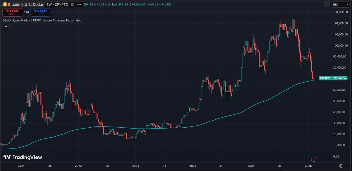Image resolution: width=352 pixels, height=171 pixels.
Task: Click the H71,388.56 high value in legend
Action: tap(102, 5)
